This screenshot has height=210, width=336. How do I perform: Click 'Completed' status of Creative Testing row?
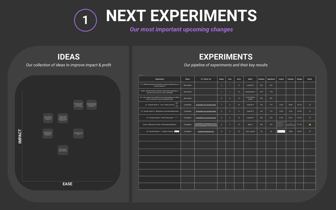point(188,131)
